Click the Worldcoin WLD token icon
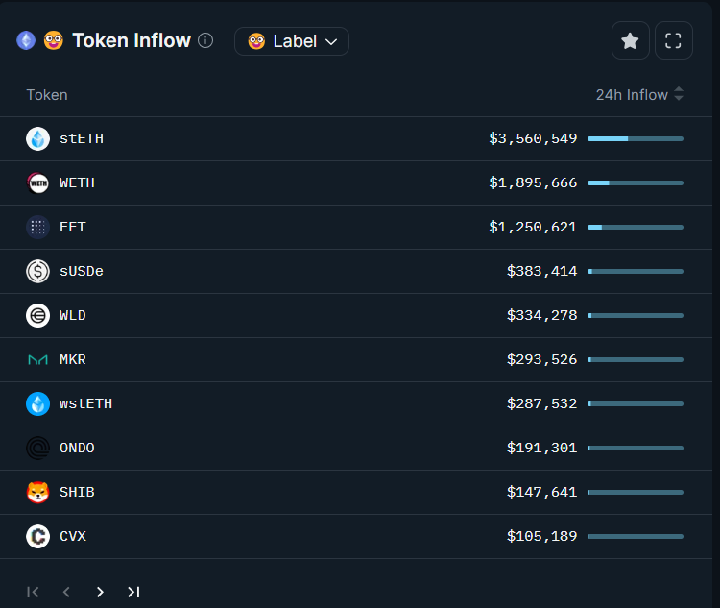 tap(37, 315)
